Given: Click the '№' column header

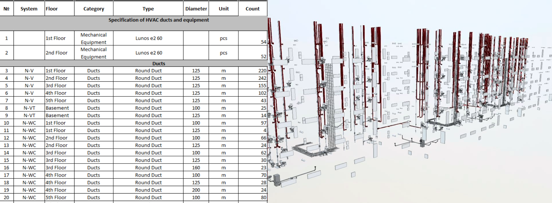Looking at the screenshot, I should [x=7, y=9].
